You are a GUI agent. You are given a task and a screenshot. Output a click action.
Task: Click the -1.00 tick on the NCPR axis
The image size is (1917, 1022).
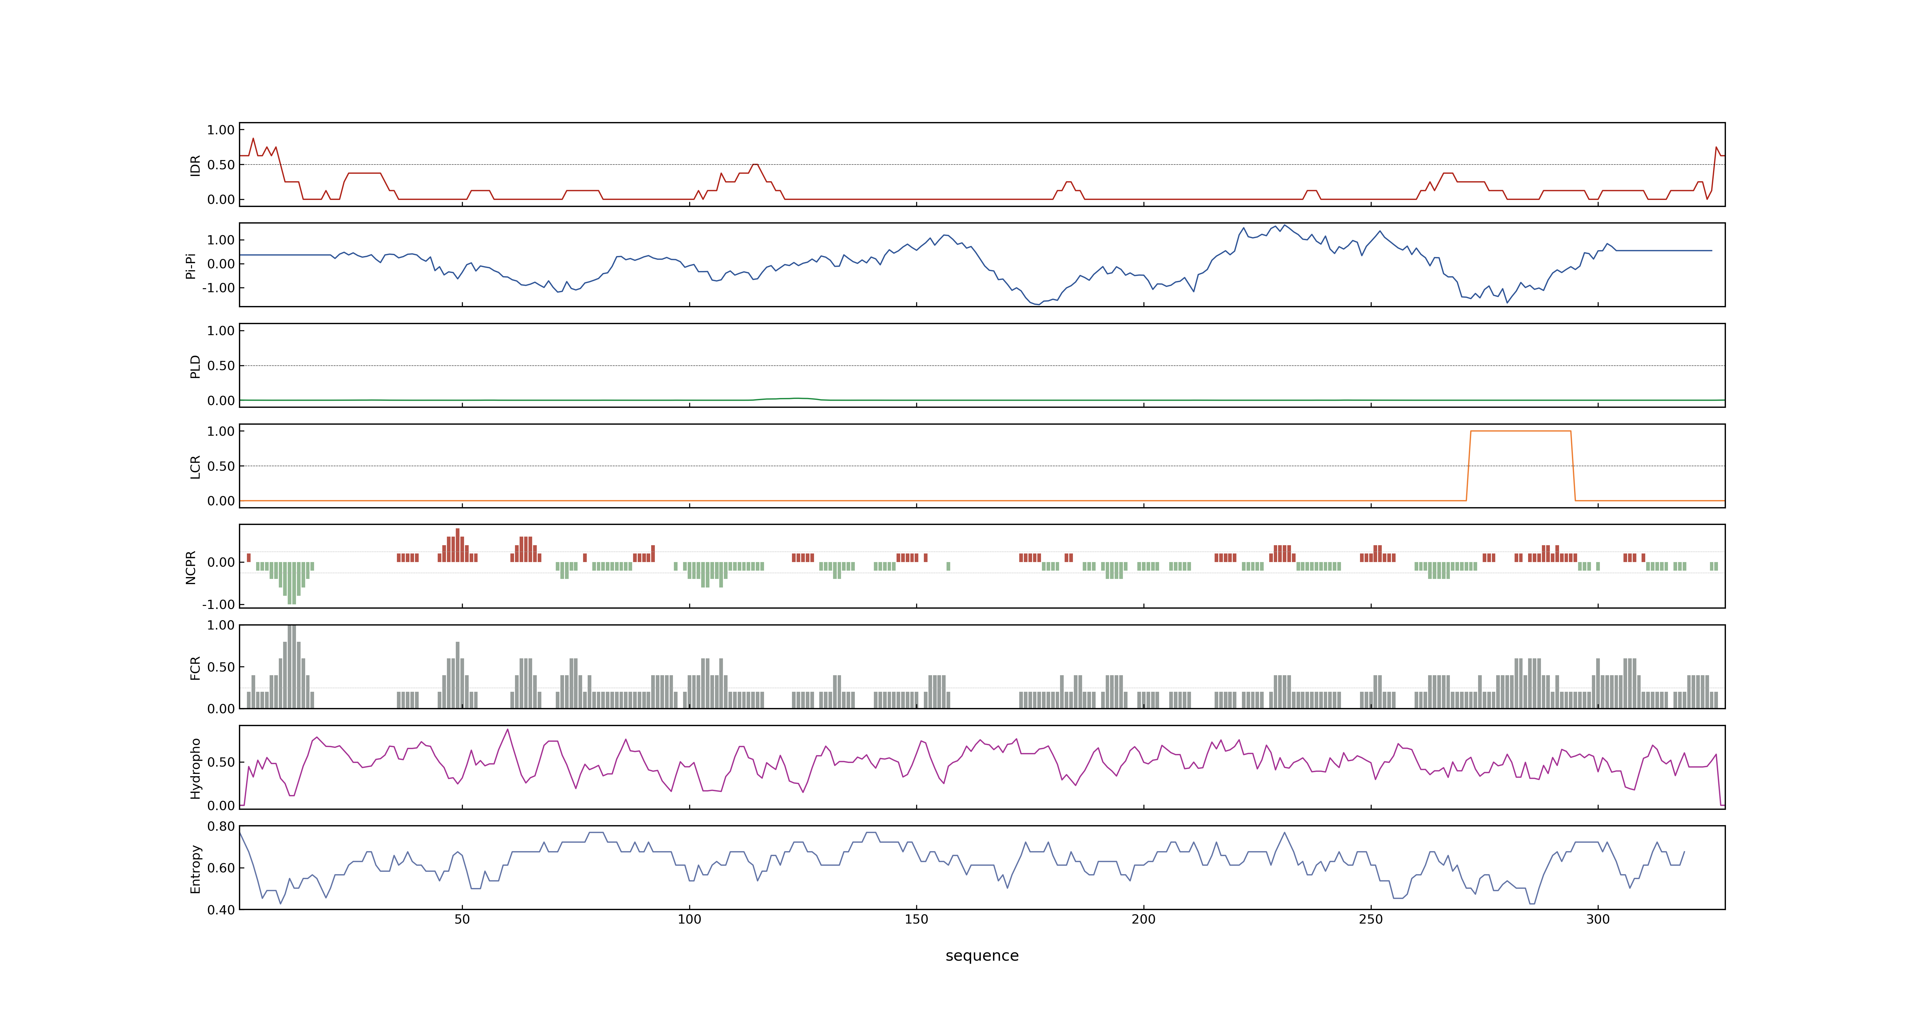[218, 604]
